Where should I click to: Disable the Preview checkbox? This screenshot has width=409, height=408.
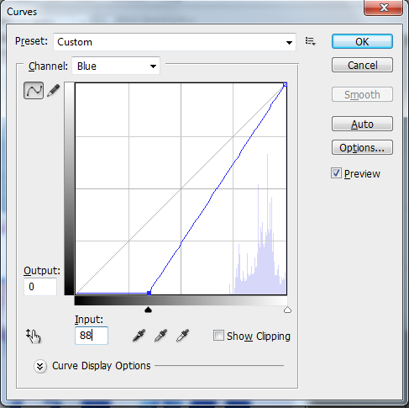coord(336,173)
